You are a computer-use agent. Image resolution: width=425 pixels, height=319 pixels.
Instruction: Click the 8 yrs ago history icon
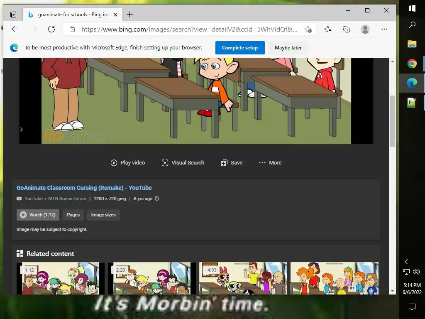point(157,199)
